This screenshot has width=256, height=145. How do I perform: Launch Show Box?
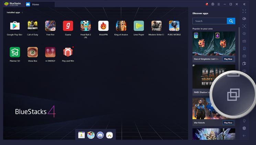tap(33, 52)
